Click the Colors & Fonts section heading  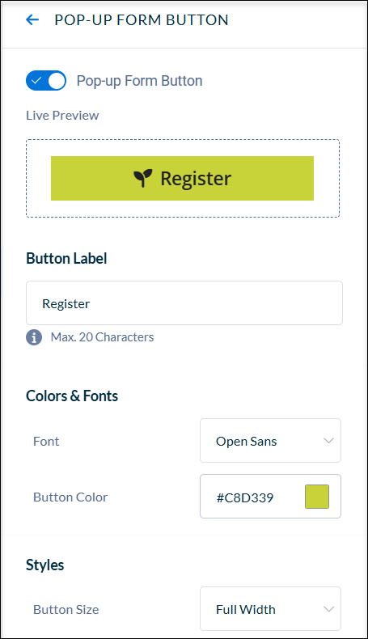(72, 396)
